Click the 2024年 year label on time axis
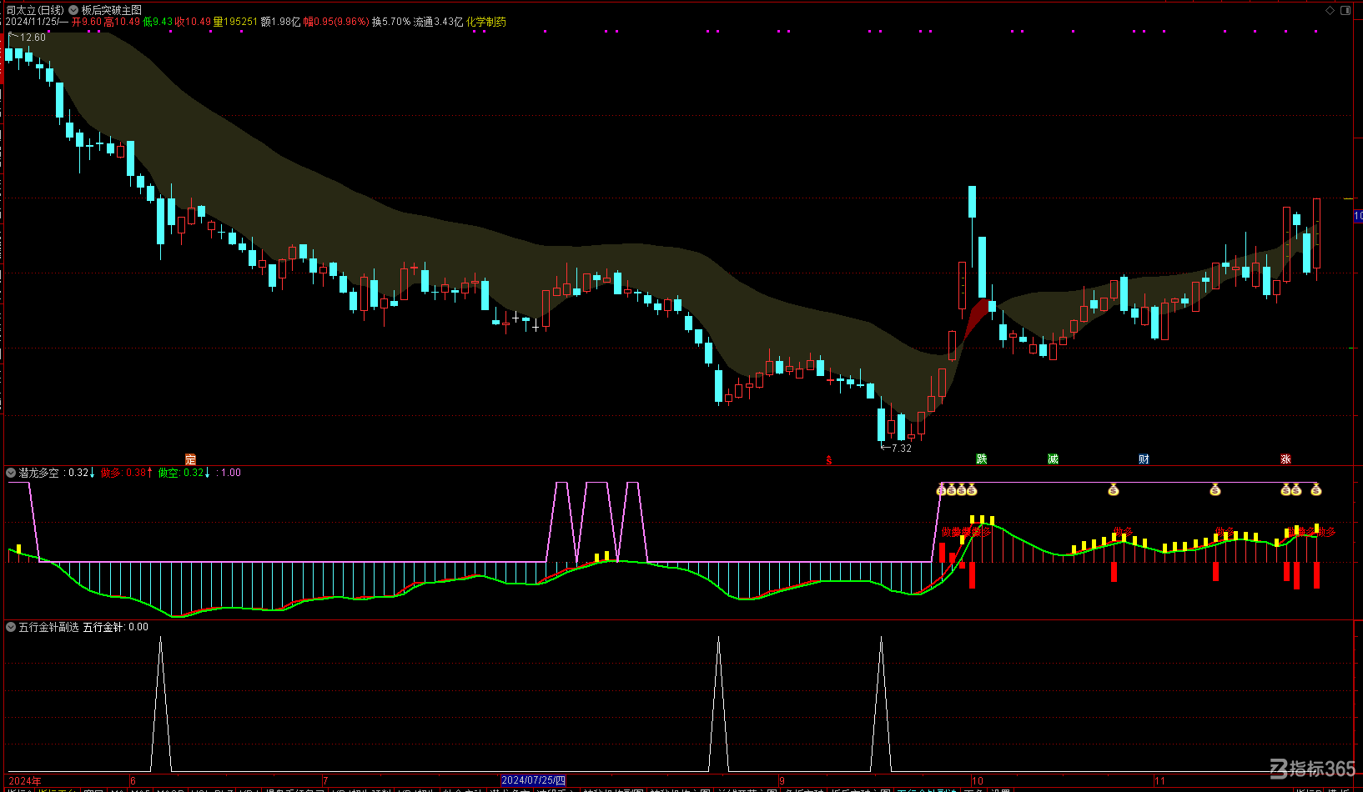The height and width of the screenshot is (792, 1363). 25,781
